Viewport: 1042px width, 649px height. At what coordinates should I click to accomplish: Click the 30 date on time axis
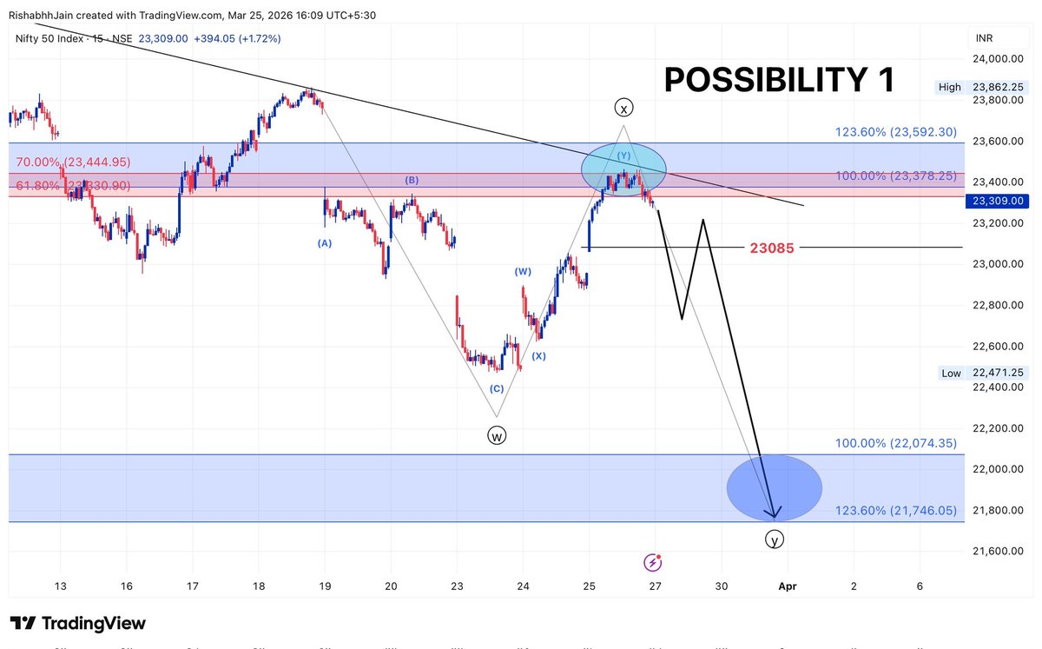(722, 586)
